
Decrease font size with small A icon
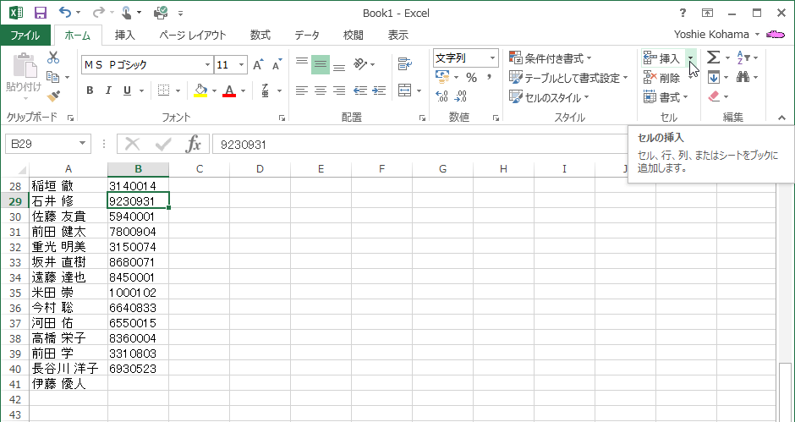[x=277, y=65]
